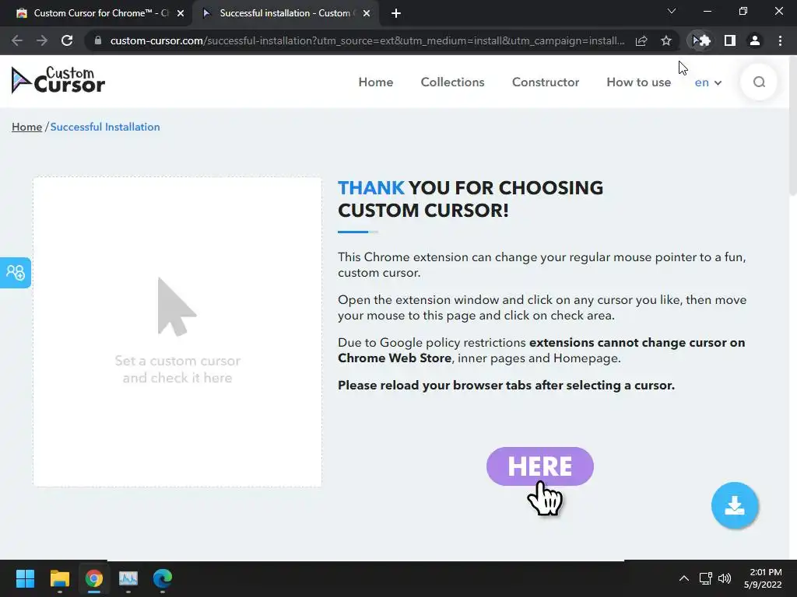Screen dimensions: 797x597
Task: Open the clock and date panel
Action: pos(763,578)
